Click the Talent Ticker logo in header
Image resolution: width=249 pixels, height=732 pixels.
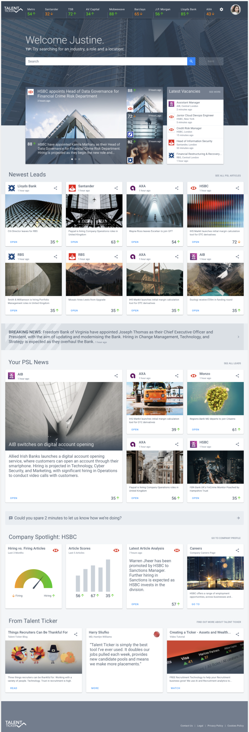tap(13, 10)
